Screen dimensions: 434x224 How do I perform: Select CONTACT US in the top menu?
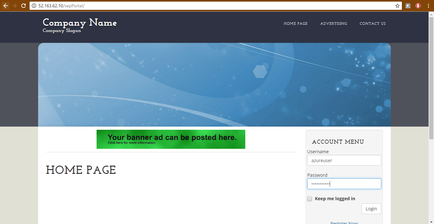[x=372, y=23]
